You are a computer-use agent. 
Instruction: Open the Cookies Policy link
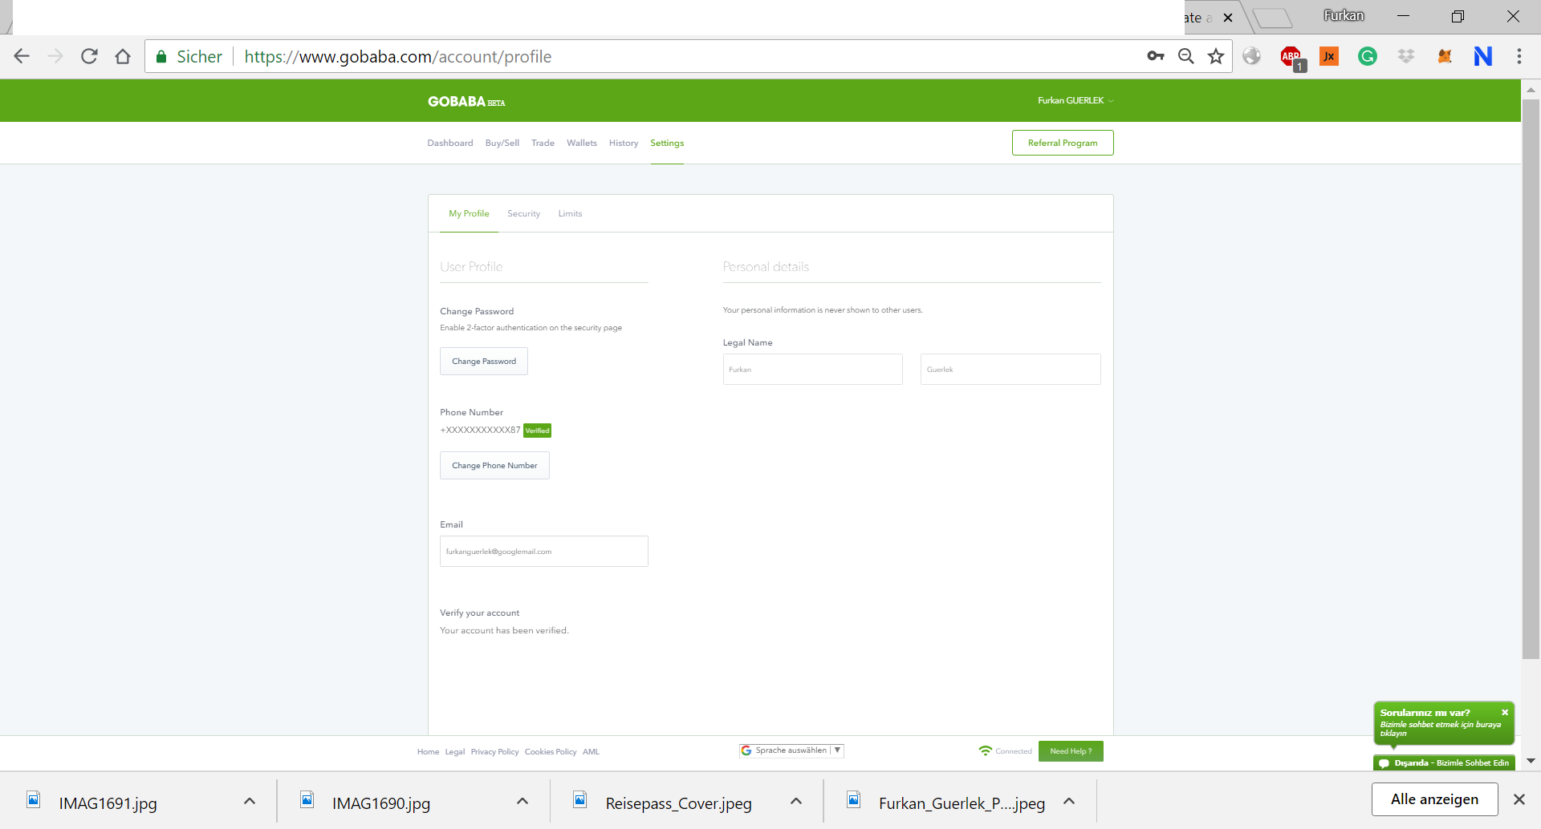point(551,752)
